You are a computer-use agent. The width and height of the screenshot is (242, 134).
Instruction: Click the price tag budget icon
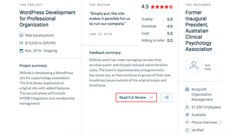pyautogui.click(x=21, y=43)
